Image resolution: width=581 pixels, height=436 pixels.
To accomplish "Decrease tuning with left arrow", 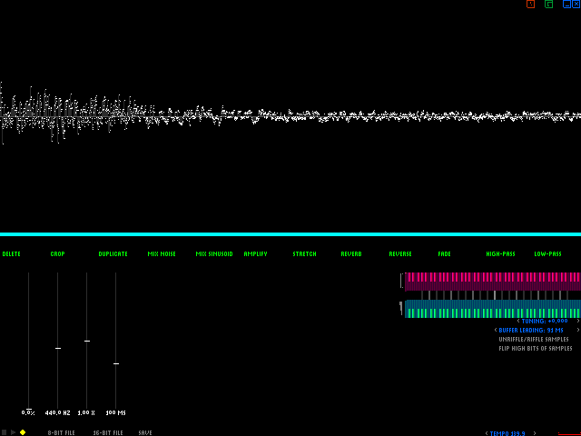I will (x=518, y=321).
